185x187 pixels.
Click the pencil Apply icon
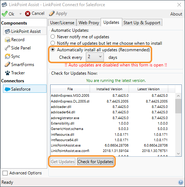tap(52, 13)
